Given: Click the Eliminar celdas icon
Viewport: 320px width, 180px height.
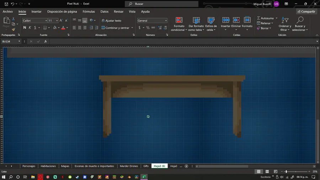Looking at the screenshot, I should tap(236, 20).
